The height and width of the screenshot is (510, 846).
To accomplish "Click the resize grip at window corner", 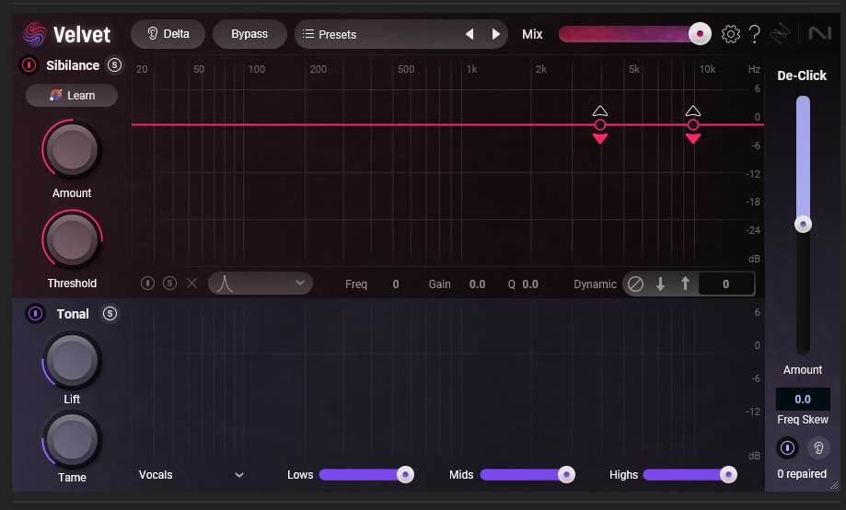I will point(835,486).
